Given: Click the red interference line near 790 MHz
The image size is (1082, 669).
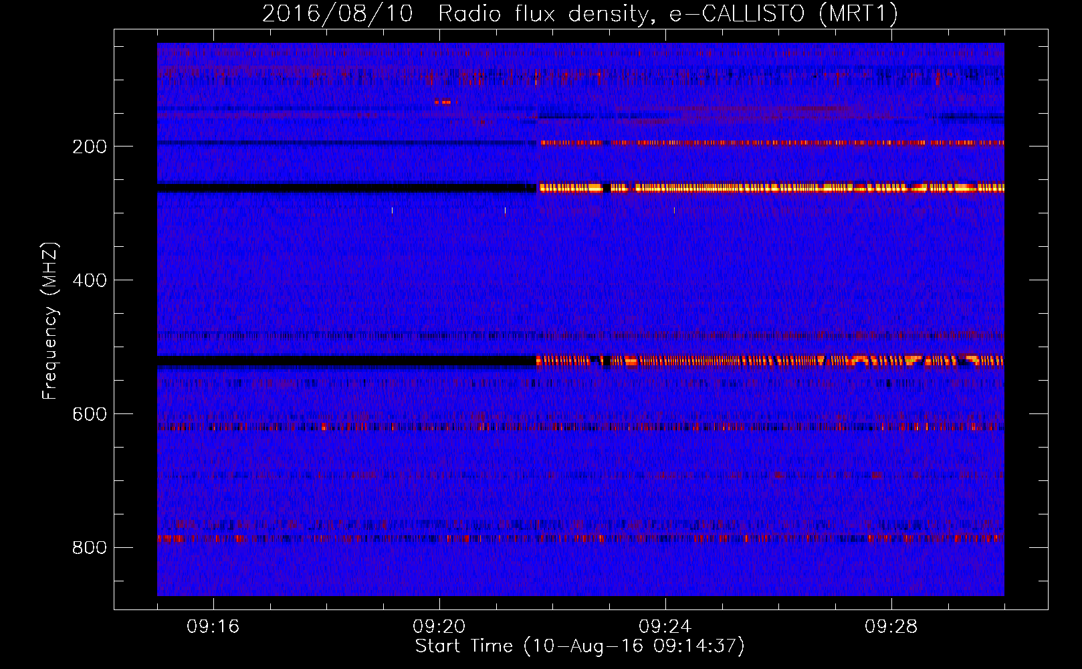Looking at the screenshot, I should [580, 538].
